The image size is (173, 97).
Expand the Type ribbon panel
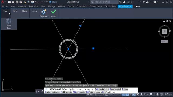[x=5, y=11]
